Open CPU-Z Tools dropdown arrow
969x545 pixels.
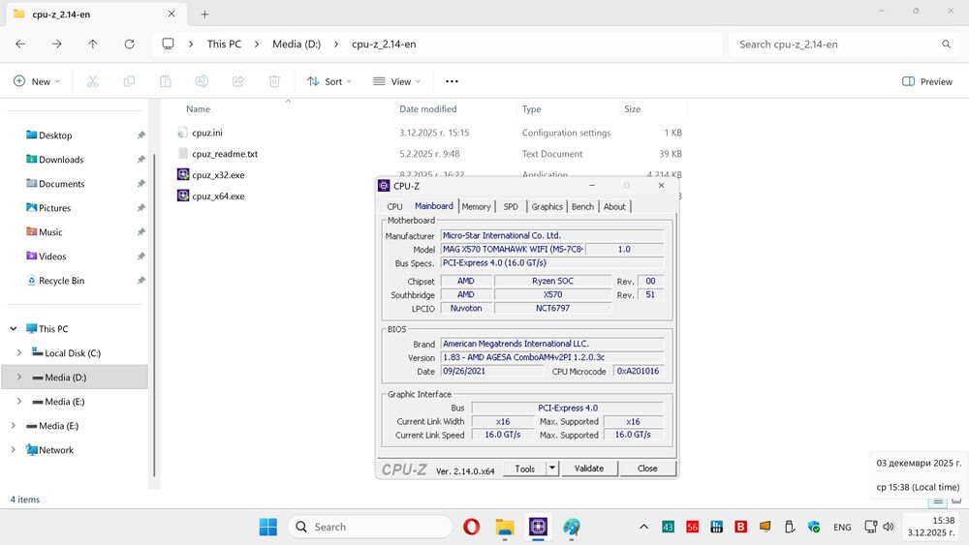click(552, 469)
